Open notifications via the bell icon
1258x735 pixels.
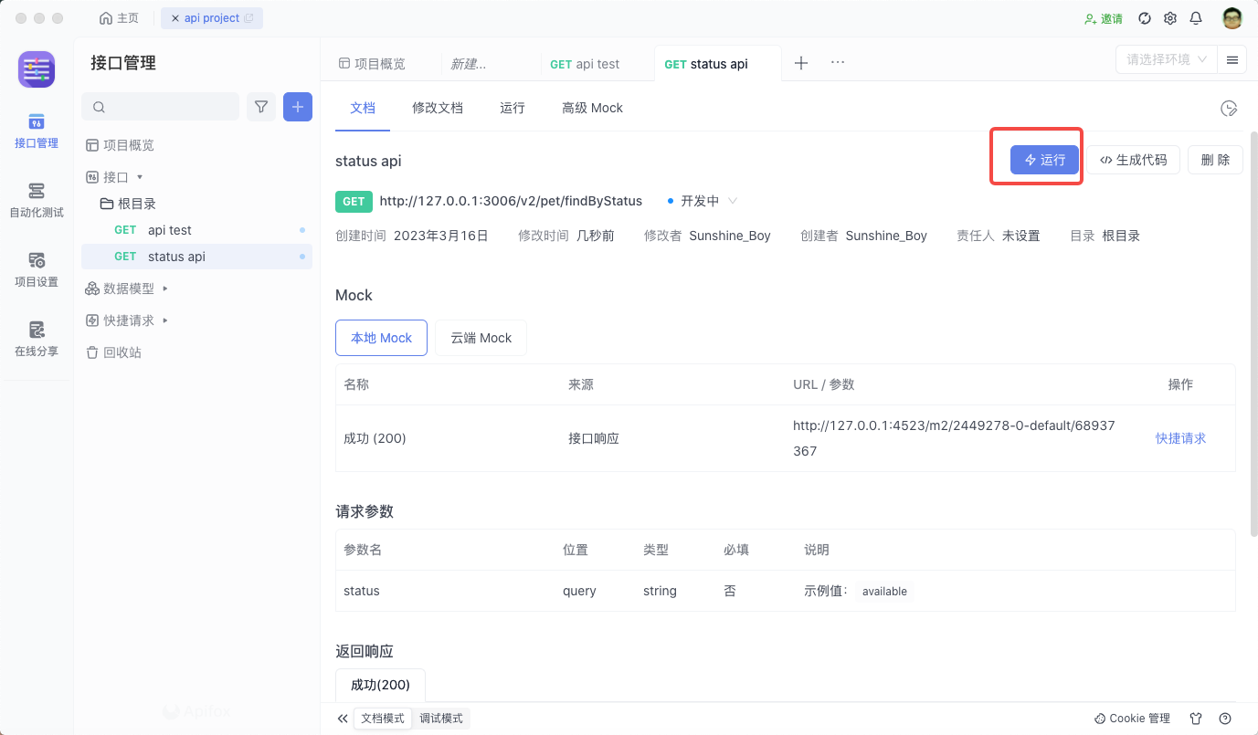pos(1196,17)
